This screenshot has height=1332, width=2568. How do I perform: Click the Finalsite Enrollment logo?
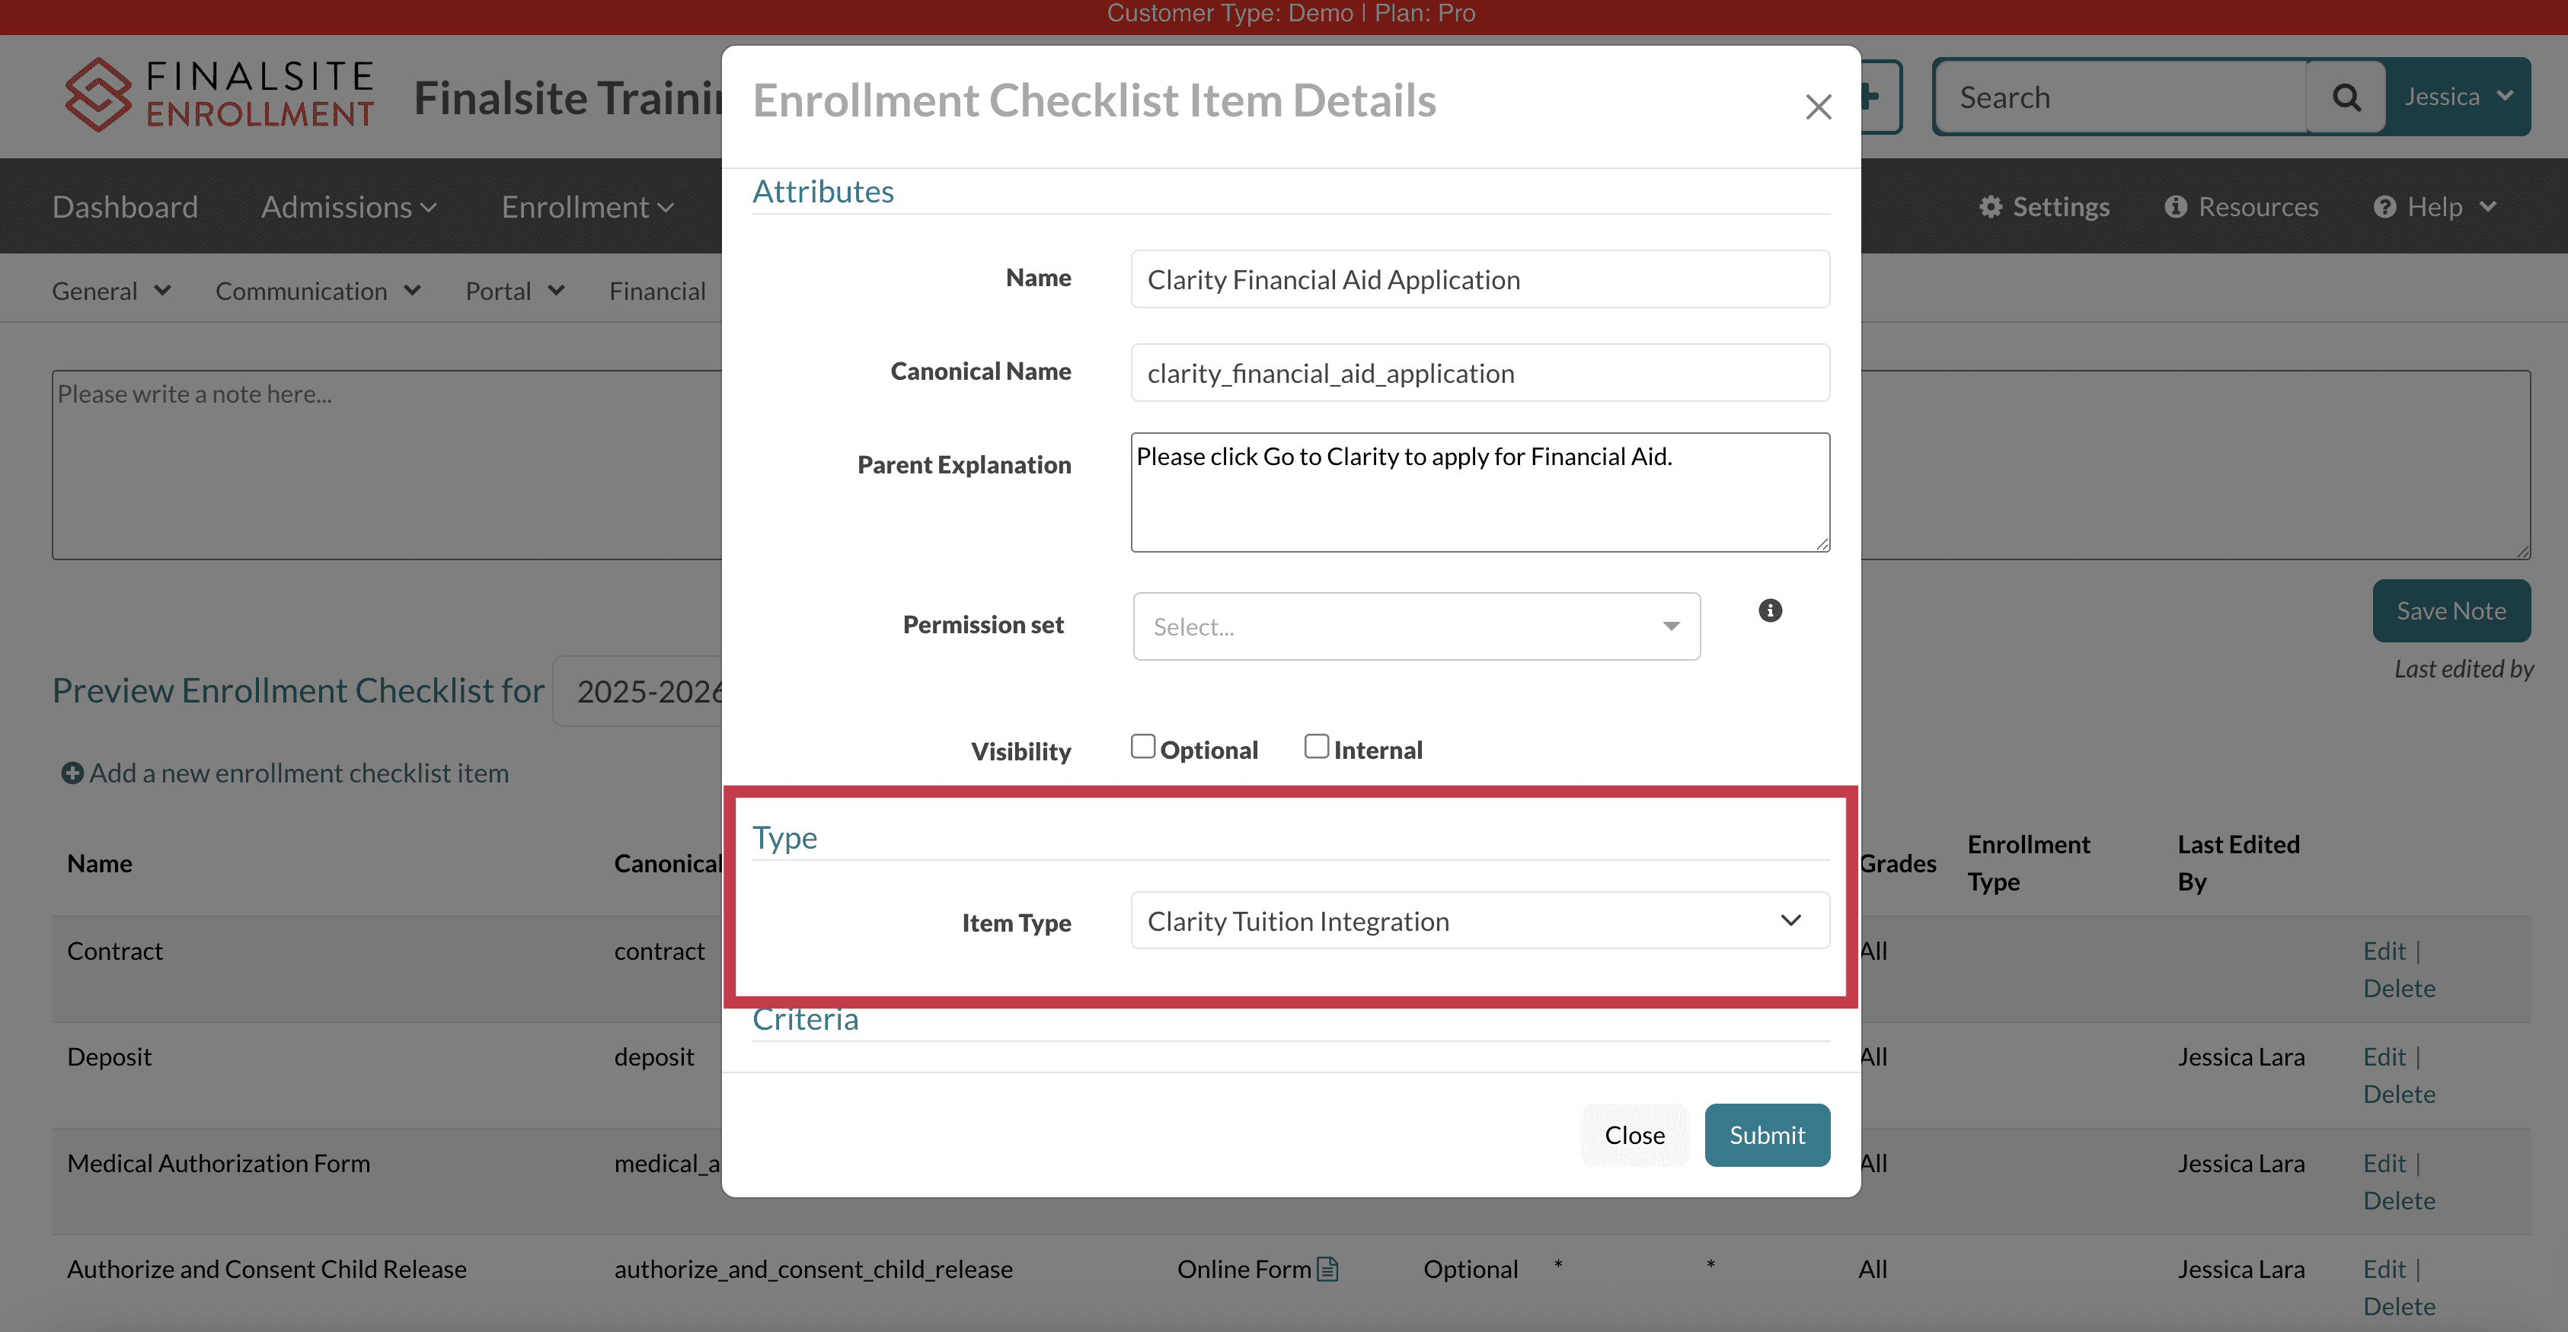pyautogui.click(x=219, y=94)
